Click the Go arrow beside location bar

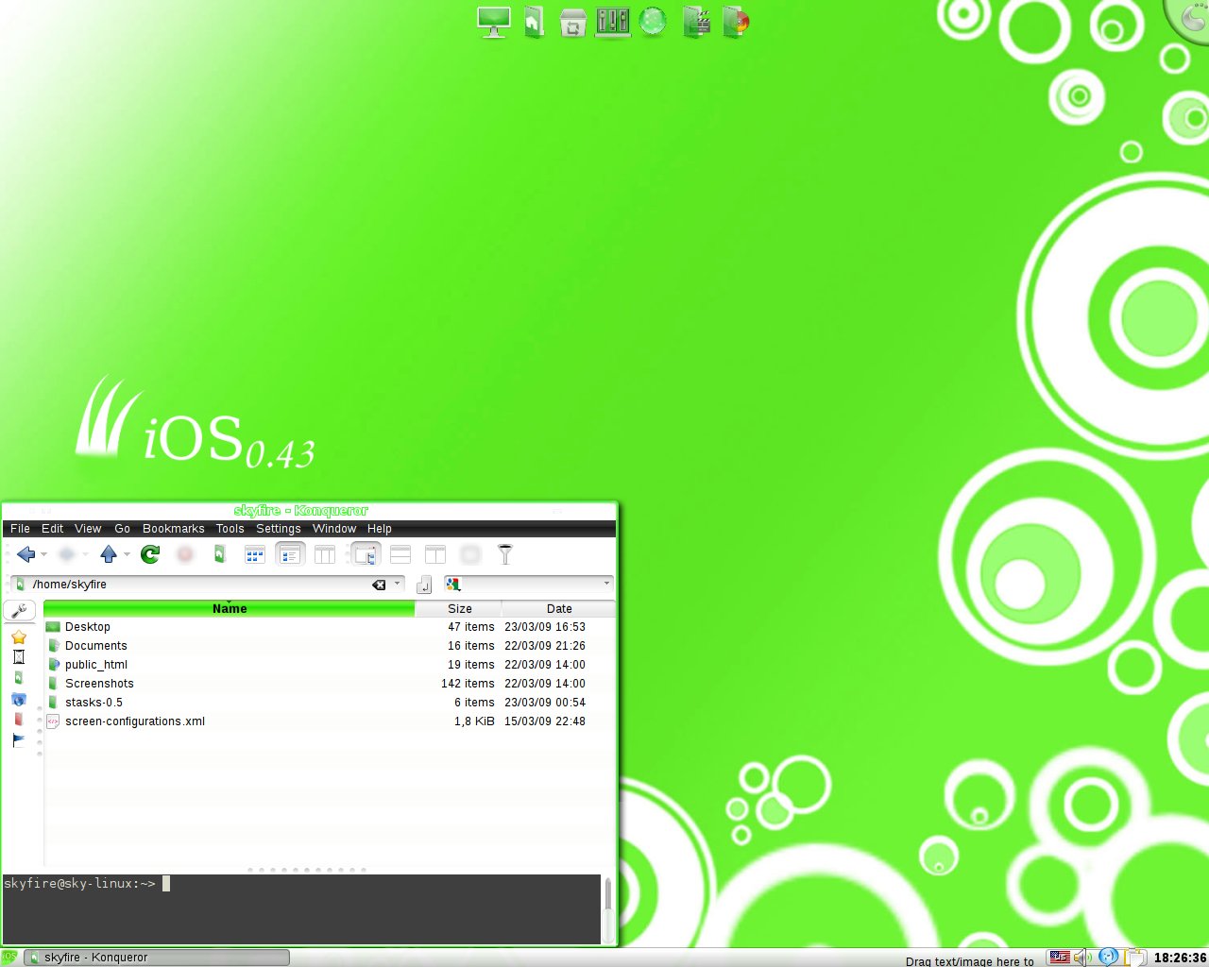pos(424,585)
